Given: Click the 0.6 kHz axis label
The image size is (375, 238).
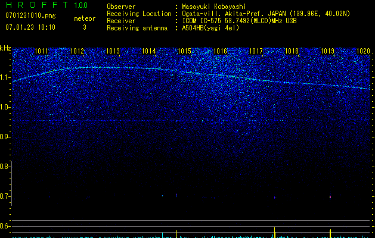Looking at the screenshot, I should pos(5,226).
